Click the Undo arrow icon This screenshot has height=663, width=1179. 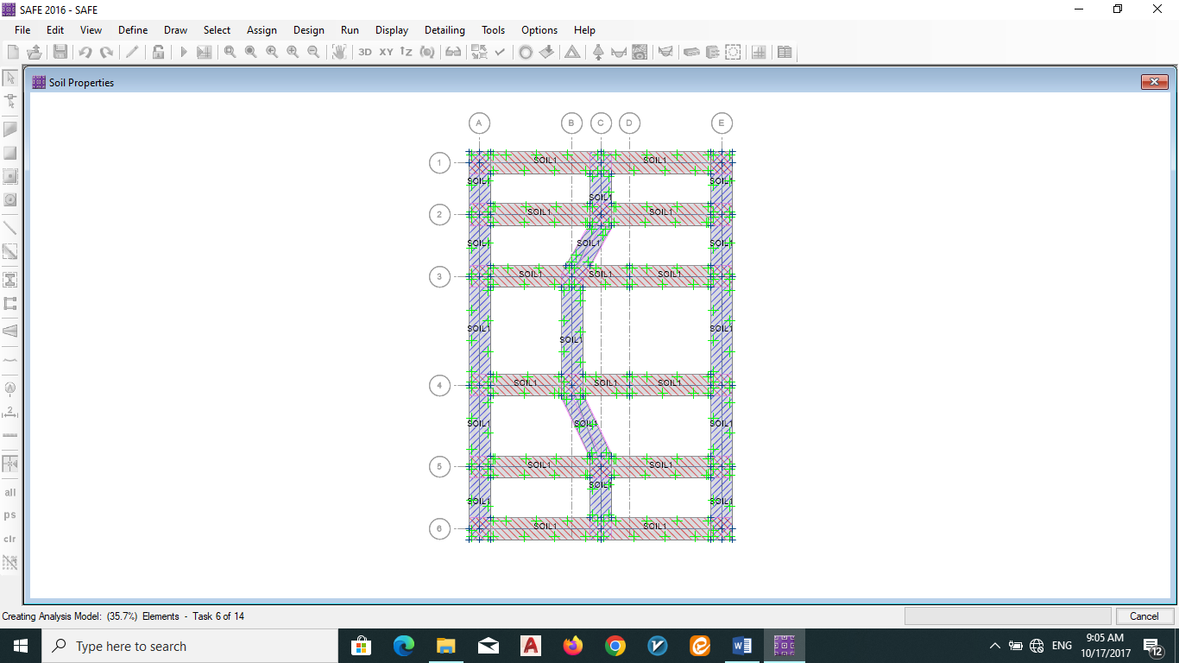pos(85,52)
